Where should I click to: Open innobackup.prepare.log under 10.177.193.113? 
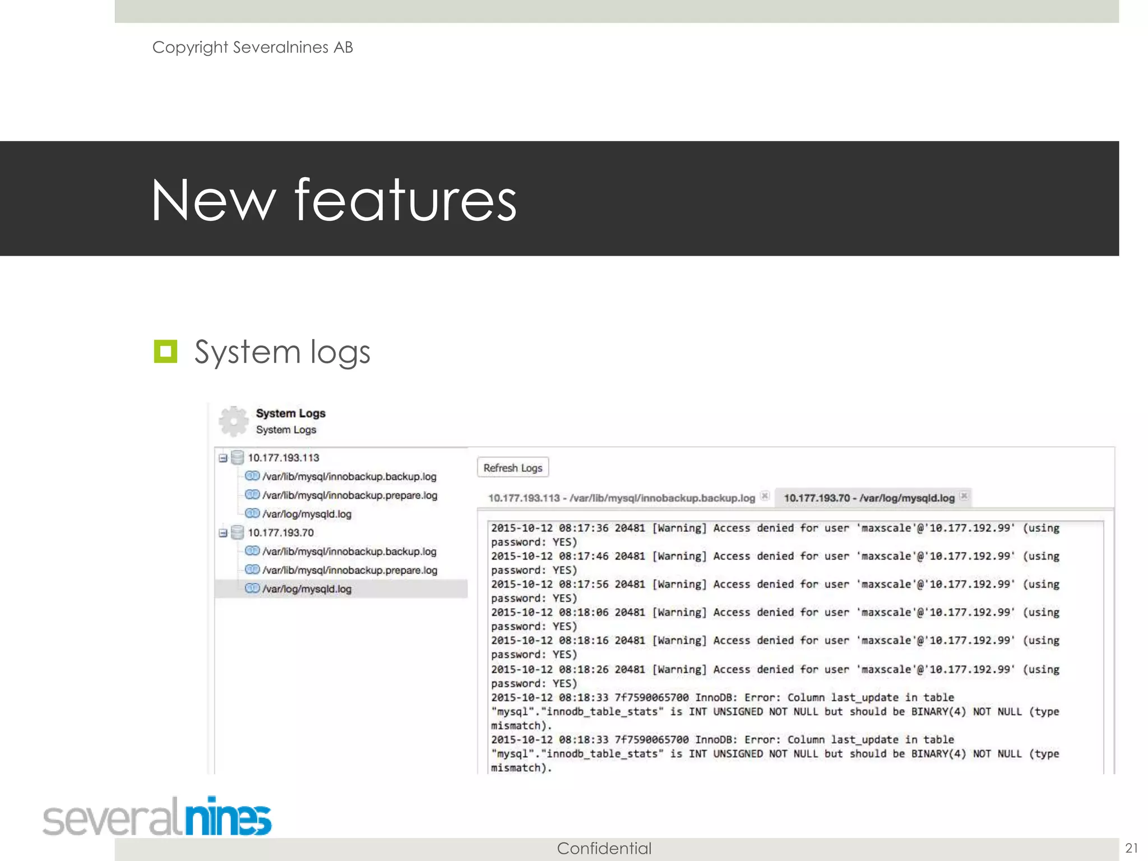pos(350,496)
